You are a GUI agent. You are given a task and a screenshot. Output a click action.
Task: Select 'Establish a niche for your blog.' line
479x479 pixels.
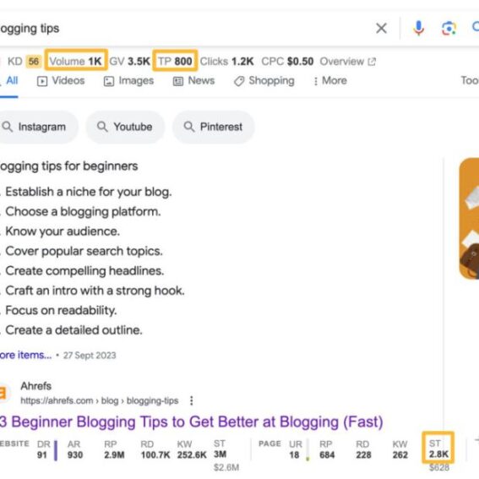coord(89,192)
